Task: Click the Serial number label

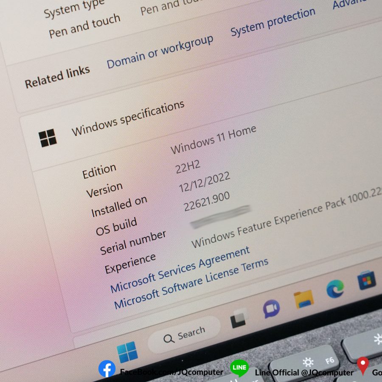Action: pos(133,242)
